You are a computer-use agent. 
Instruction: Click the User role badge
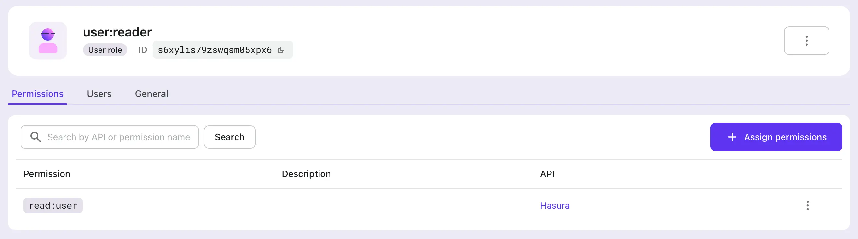point(105,50)
